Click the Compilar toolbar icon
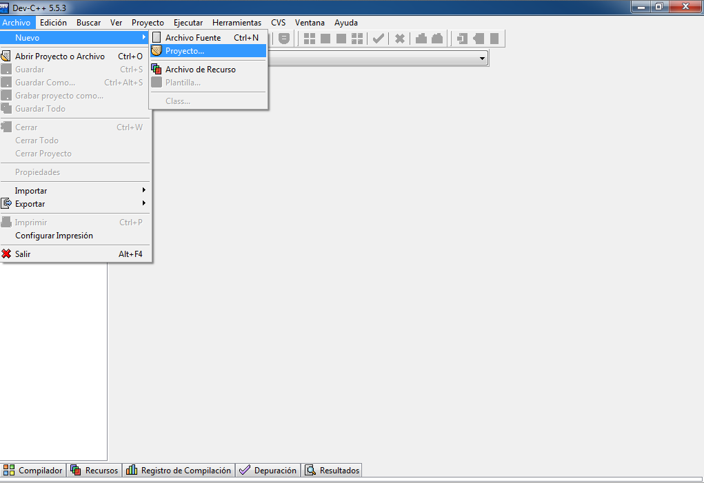This screenshot has width=704, height=483. coord(309,38)
